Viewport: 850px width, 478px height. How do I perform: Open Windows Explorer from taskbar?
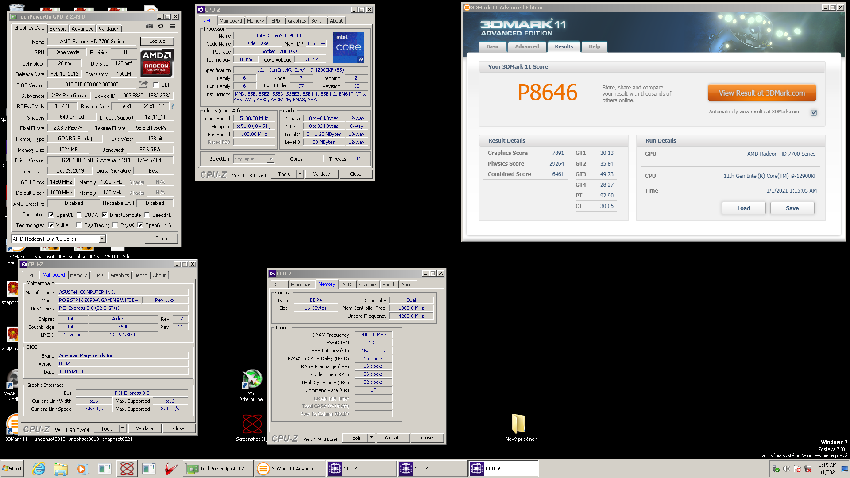click(x=61, y=469)
